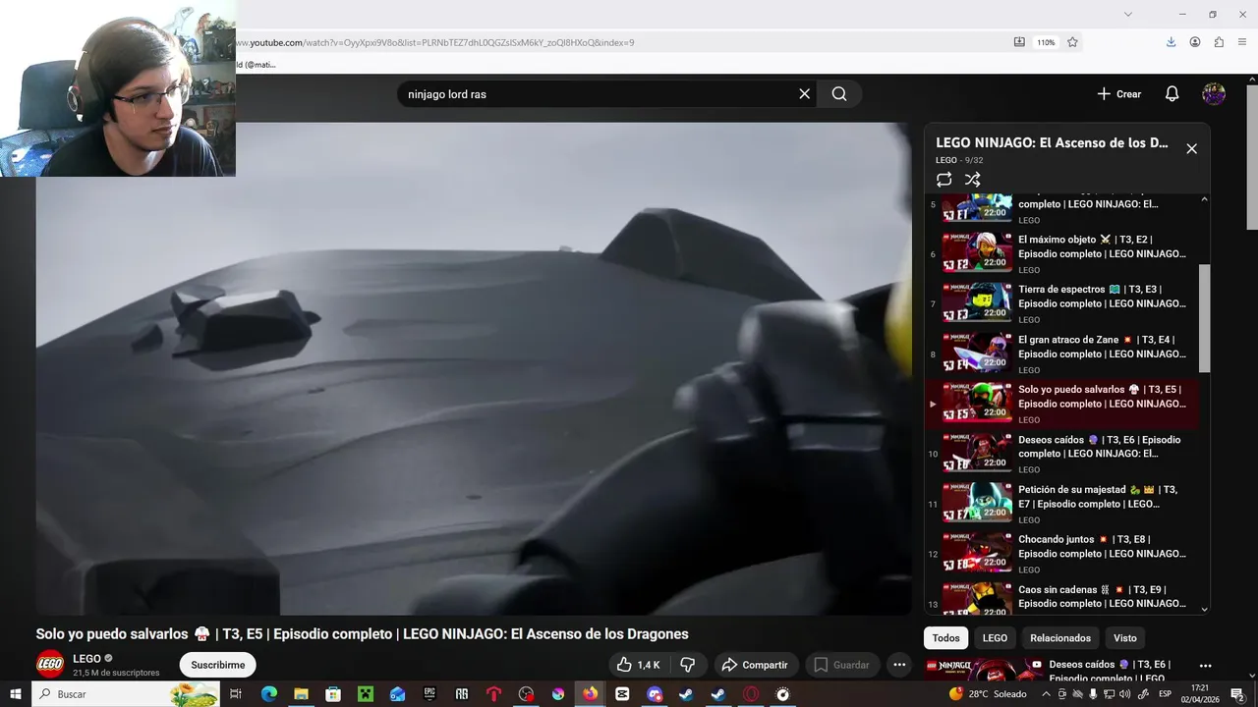Open weather widget 28°C Soleado
The image size is (1258, 707).
coord(988,693)
